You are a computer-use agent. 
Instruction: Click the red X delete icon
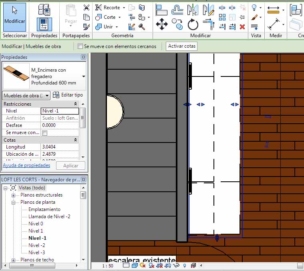pos(242,27)
